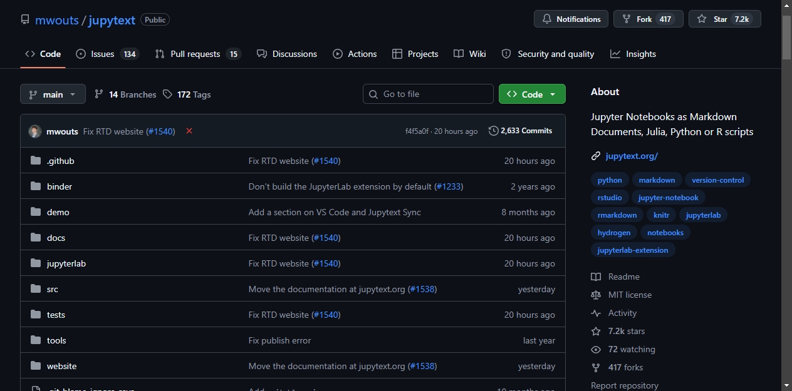
Task: Select the python topic tag
Action: (610, 180)
